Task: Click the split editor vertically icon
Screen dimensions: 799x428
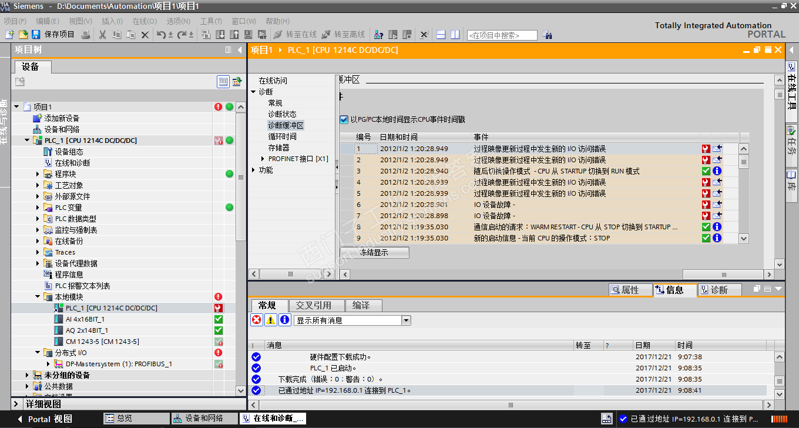Action: pos(455,35)
